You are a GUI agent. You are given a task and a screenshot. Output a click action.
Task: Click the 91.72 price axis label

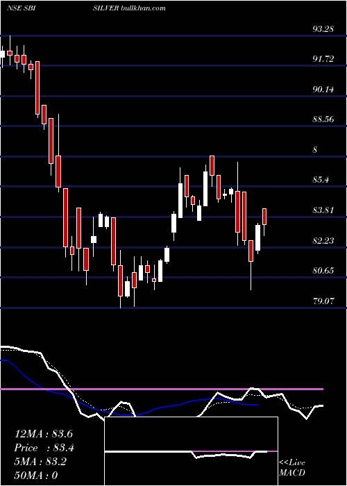323,59
